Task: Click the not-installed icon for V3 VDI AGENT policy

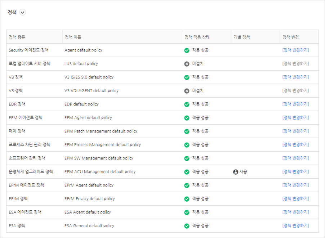Action: point(187,91)
